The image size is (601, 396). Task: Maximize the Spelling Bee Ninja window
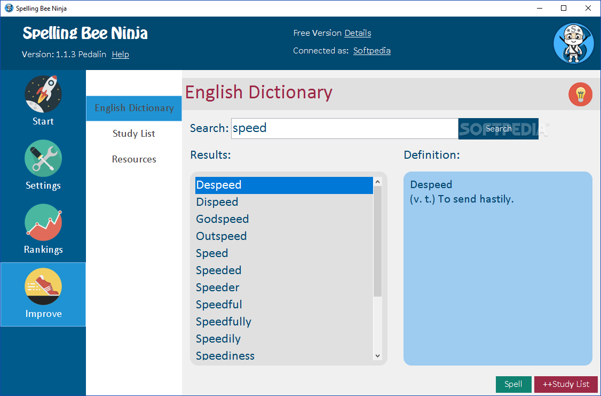click(x=564, y=8)
